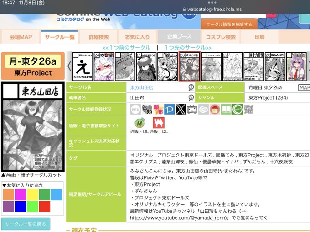The height and width of the screenshot is (232, 310).
Task: Click the YouTube URL youtube.com/@yamada_renn text
Action: click(179, 218)
